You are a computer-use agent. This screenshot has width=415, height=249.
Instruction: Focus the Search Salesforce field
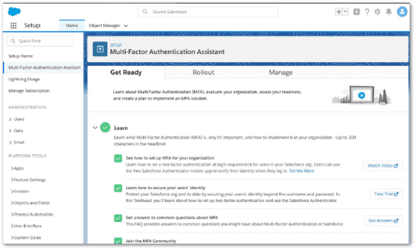tap(207, 12)
